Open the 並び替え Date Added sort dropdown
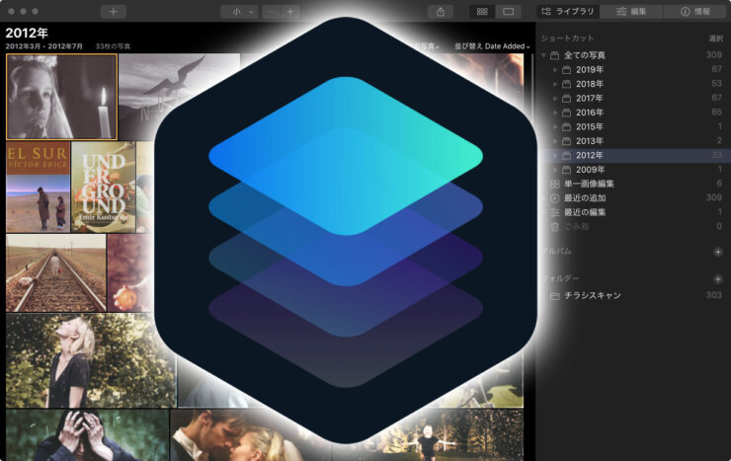The height and width of the screenshot is (461, 731). 492,46
